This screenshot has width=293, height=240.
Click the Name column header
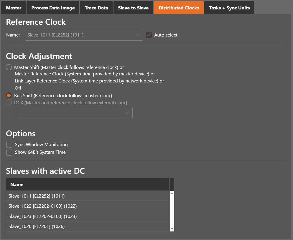tap(88, 185)
